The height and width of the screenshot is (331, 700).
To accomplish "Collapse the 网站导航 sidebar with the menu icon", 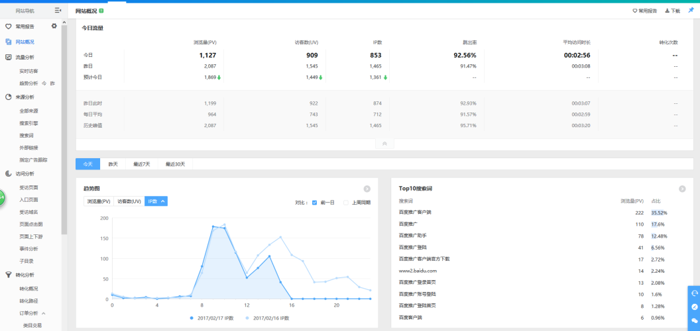I will click(x=58, y=10).
